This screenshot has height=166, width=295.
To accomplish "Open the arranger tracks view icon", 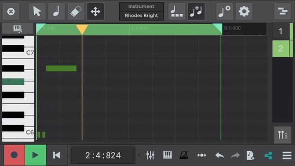I will click(283, 12).
